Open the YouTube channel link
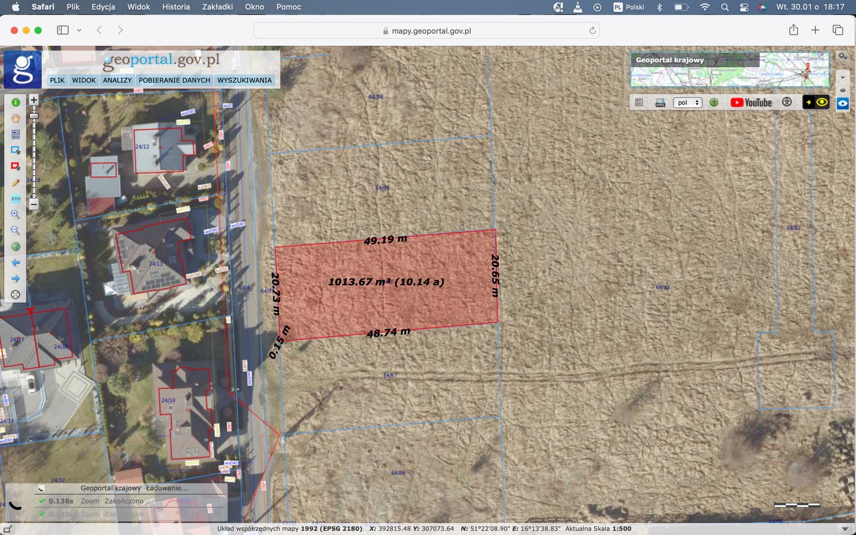Viewport: 856px width, 535px height. 751,103
